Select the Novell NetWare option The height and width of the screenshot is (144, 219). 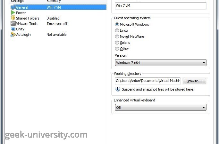[x=117, y=36]
